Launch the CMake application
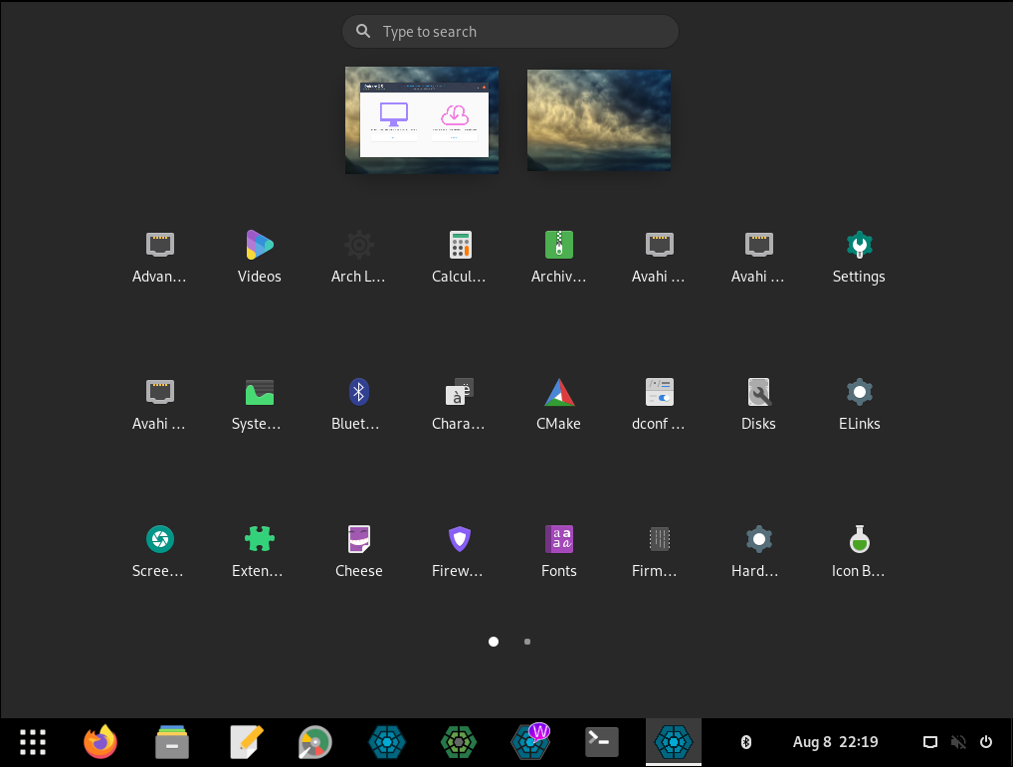The image size is (1013, 767). click(x=558, y=403)
